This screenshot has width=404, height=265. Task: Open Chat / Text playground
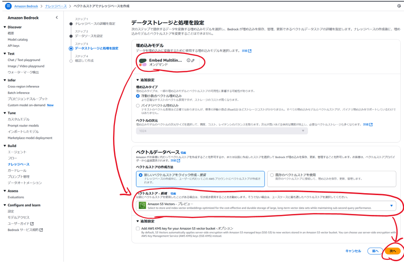click(x=24, y=60)
